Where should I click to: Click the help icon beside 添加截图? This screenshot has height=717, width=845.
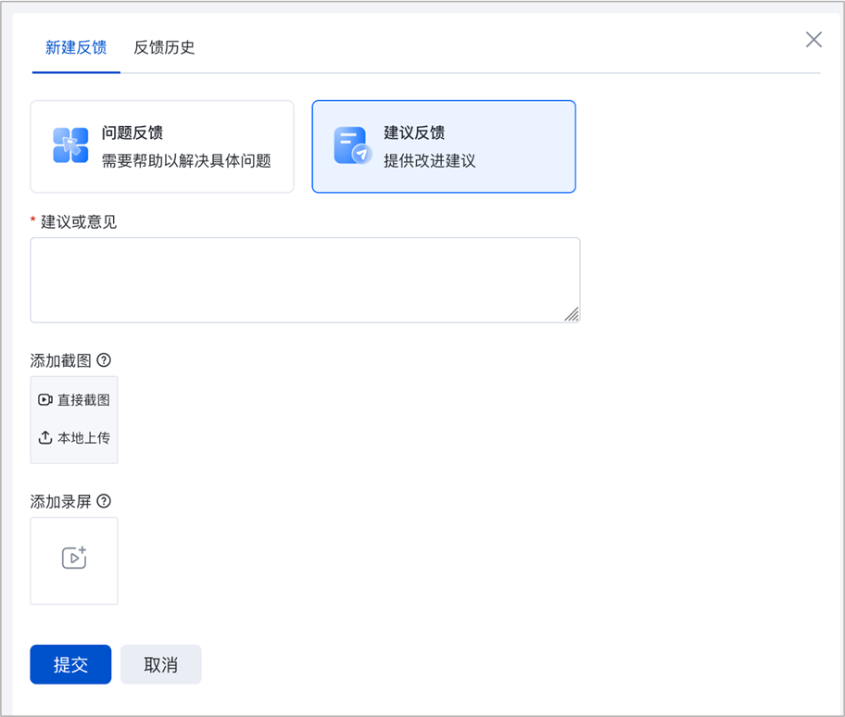click(104, 360)
